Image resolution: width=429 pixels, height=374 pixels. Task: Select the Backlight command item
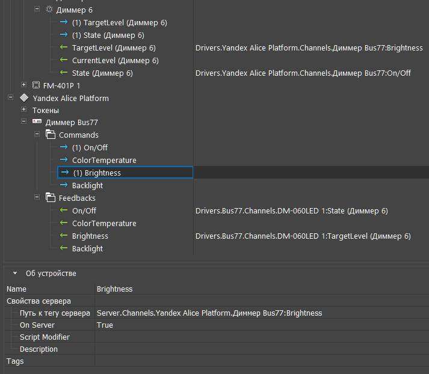[x=87, y=186]
